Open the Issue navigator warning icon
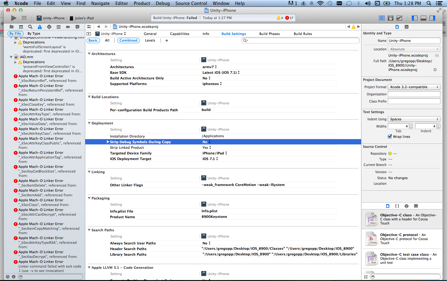Viewport: 447px width, 281px height. click(40, 27)
